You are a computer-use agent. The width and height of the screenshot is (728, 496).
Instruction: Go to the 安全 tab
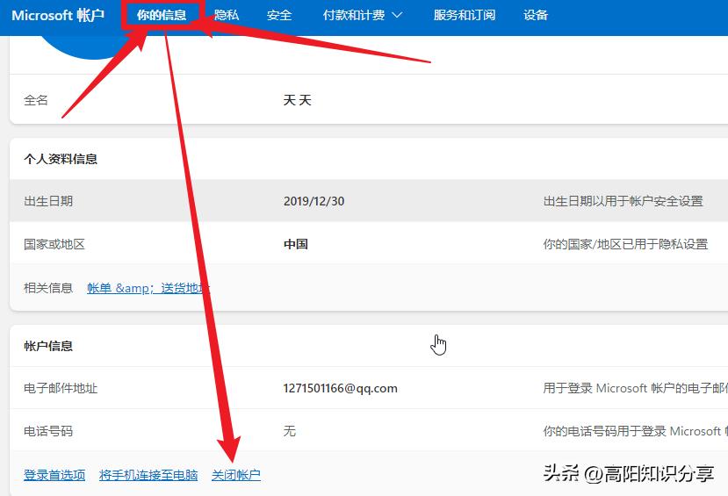279,15
